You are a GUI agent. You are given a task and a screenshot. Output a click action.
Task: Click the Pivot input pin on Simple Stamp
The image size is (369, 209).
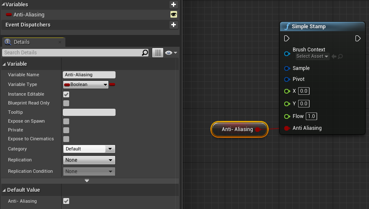[287, 79]
